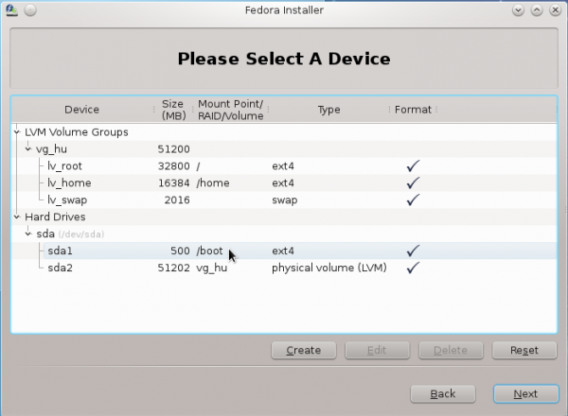The height and width of the screenshot is (416, 568).
Task: Click the Format checkmark for sda2
Action: (413, 269)
